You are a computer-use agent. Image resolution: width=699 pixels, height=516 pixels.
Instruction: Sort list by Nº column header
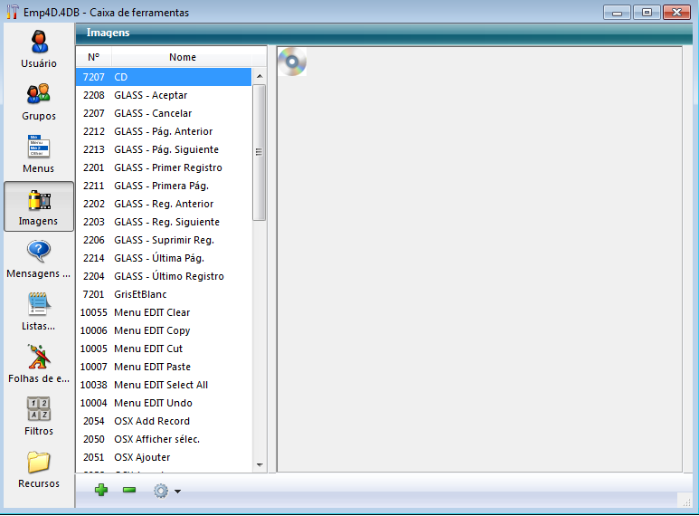[x=93, y=57]
